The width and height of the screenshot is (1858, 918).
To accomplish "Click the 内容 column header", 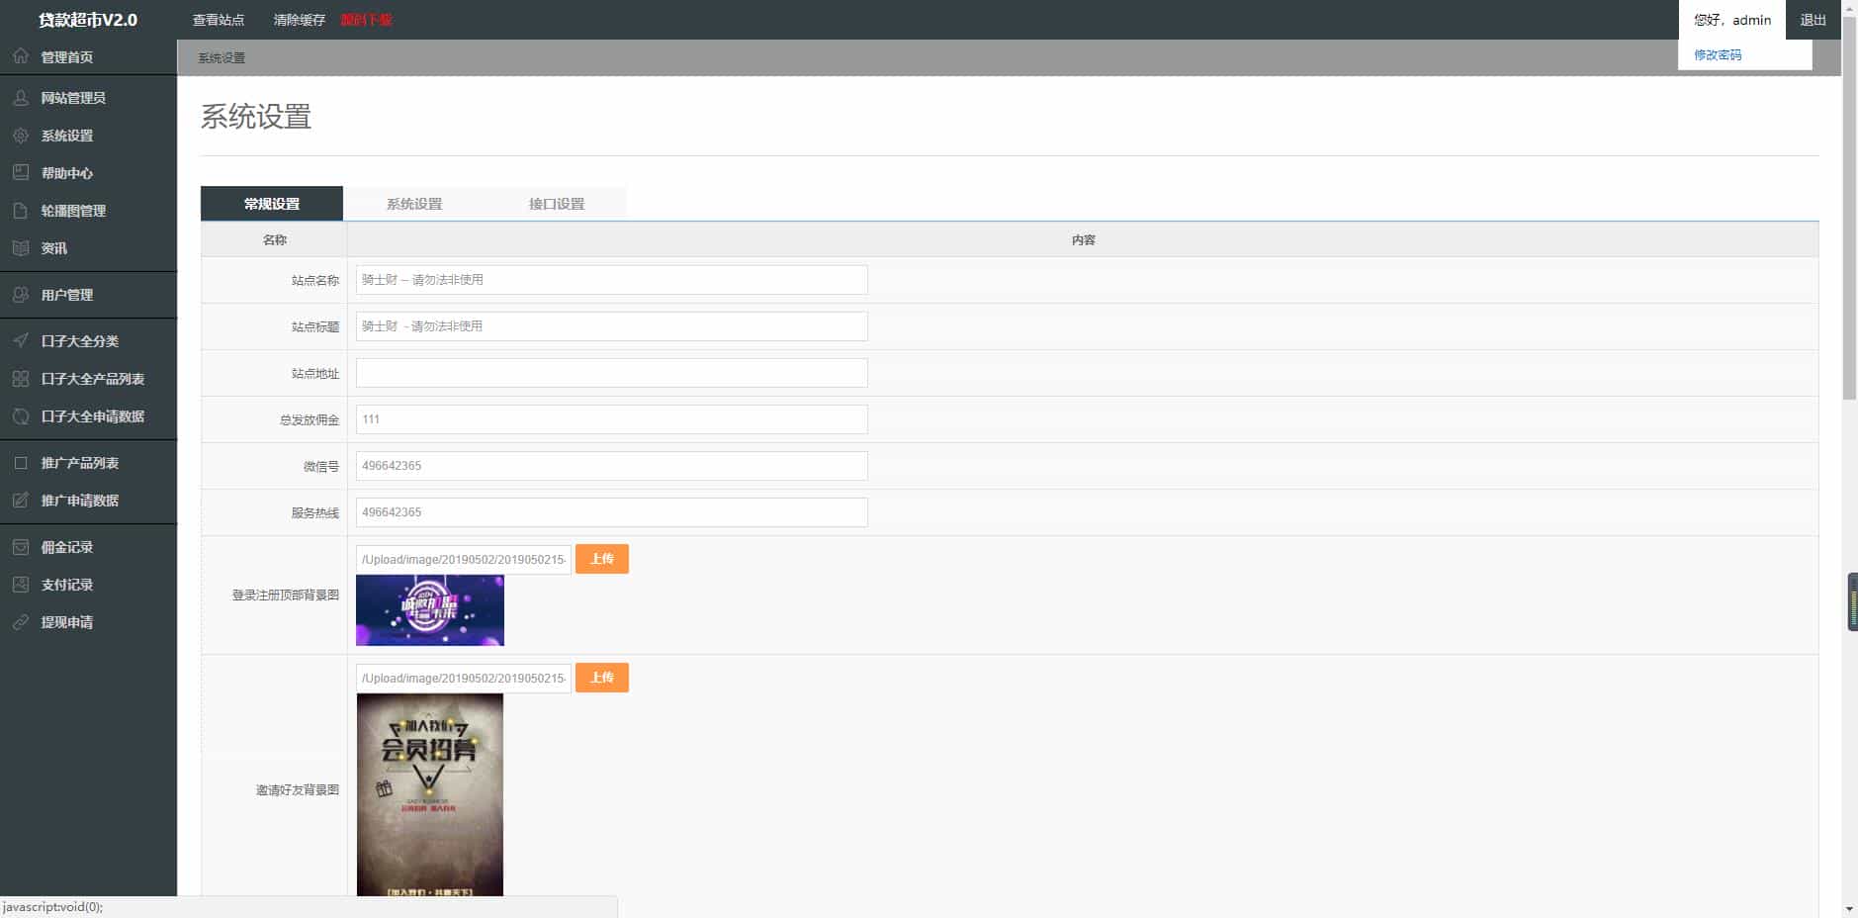I will point(1084,240).
